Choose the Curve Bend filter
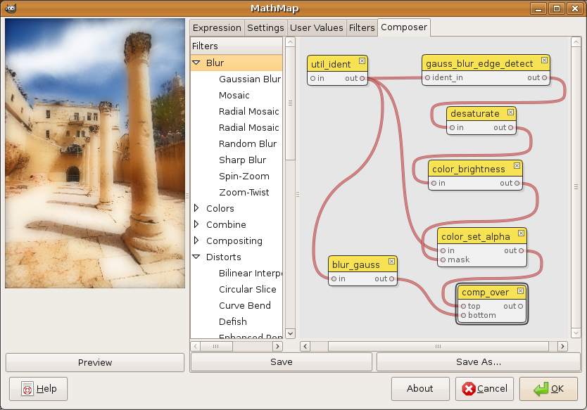This screenshot has width=587, height=410. tap(244, 305)
